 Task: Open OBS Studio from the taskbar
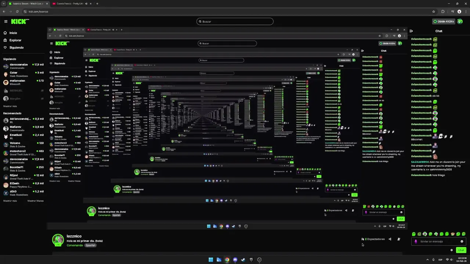[x=259, y=260]
